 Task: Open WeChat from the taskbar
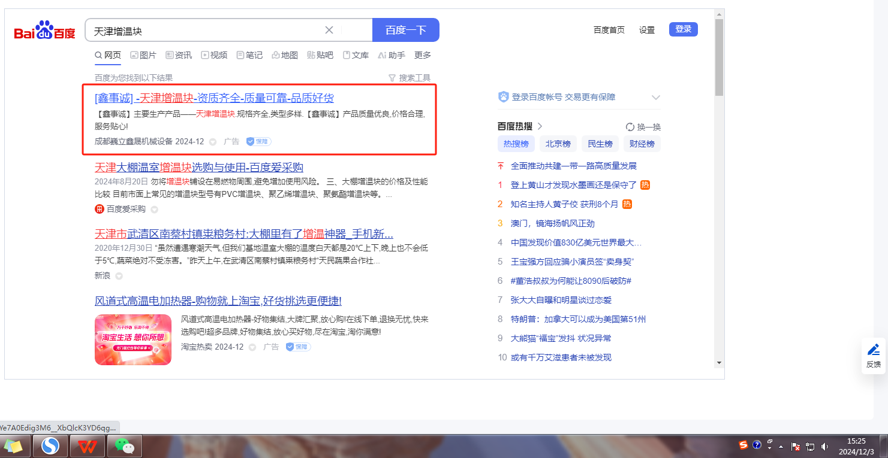[x=124, y=446]
